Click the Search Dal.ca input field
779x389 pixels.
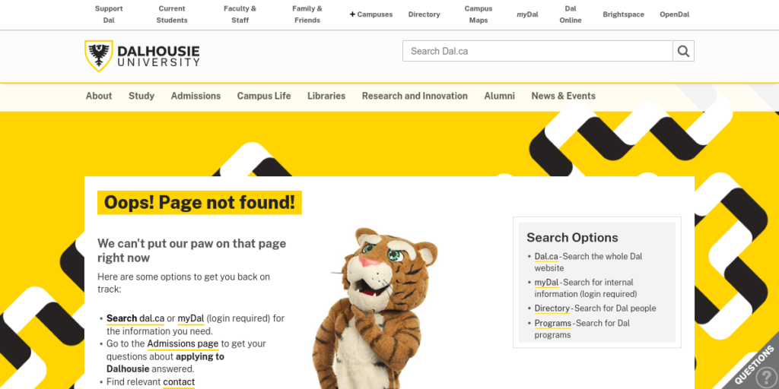click(x=538, y=51)
